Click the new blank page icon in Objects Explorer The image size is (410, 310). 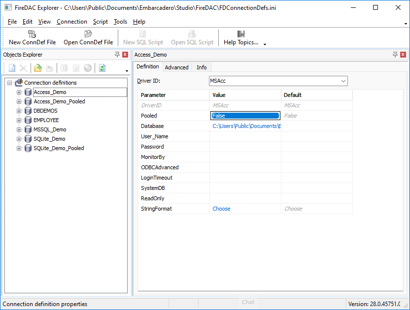coord(12,68)
